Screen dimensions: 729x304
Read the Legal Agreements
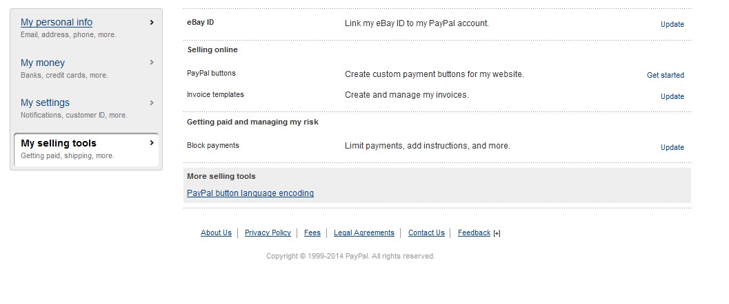[363, 232]
